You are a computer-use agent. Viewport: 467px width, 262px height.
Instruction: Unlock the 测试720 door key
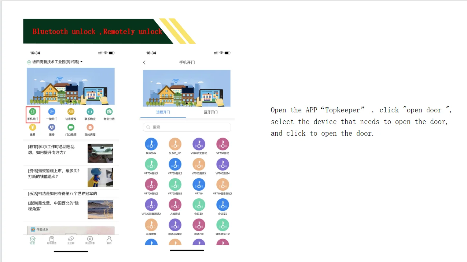(x=199, y=225)
